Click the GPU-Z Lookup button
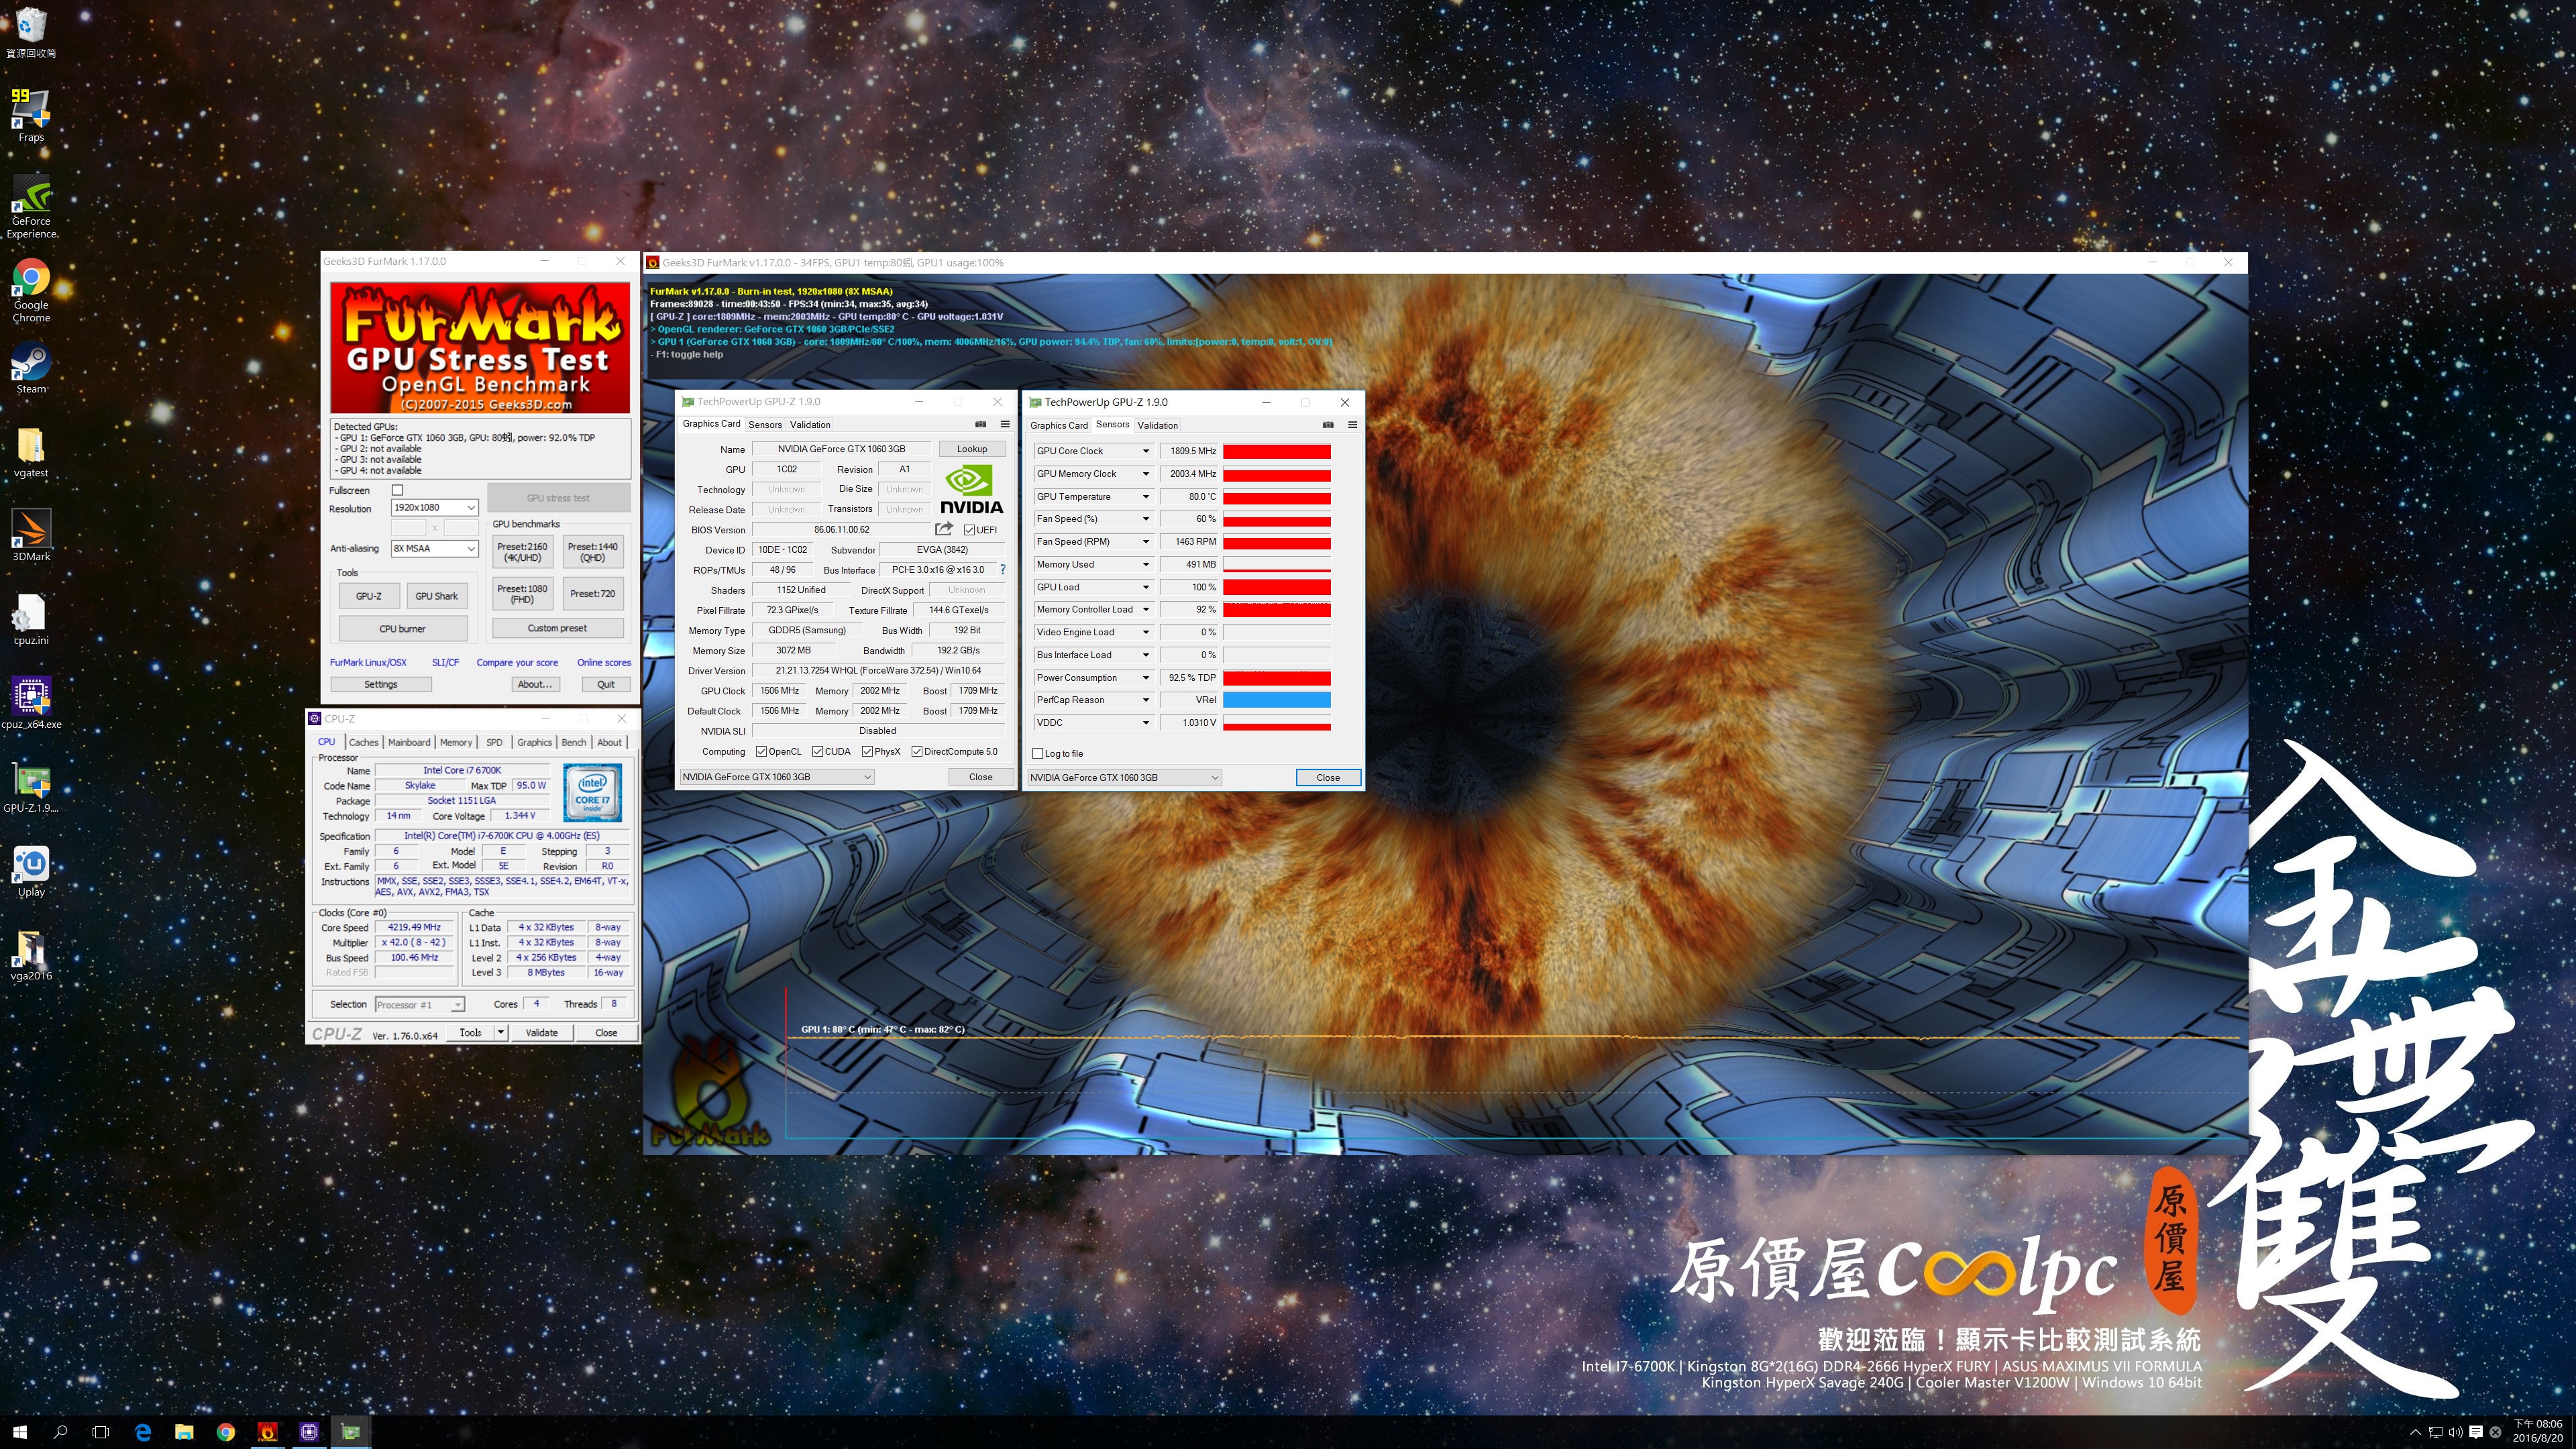Screen dimensions: 2576x1449 tap(971, 449)
